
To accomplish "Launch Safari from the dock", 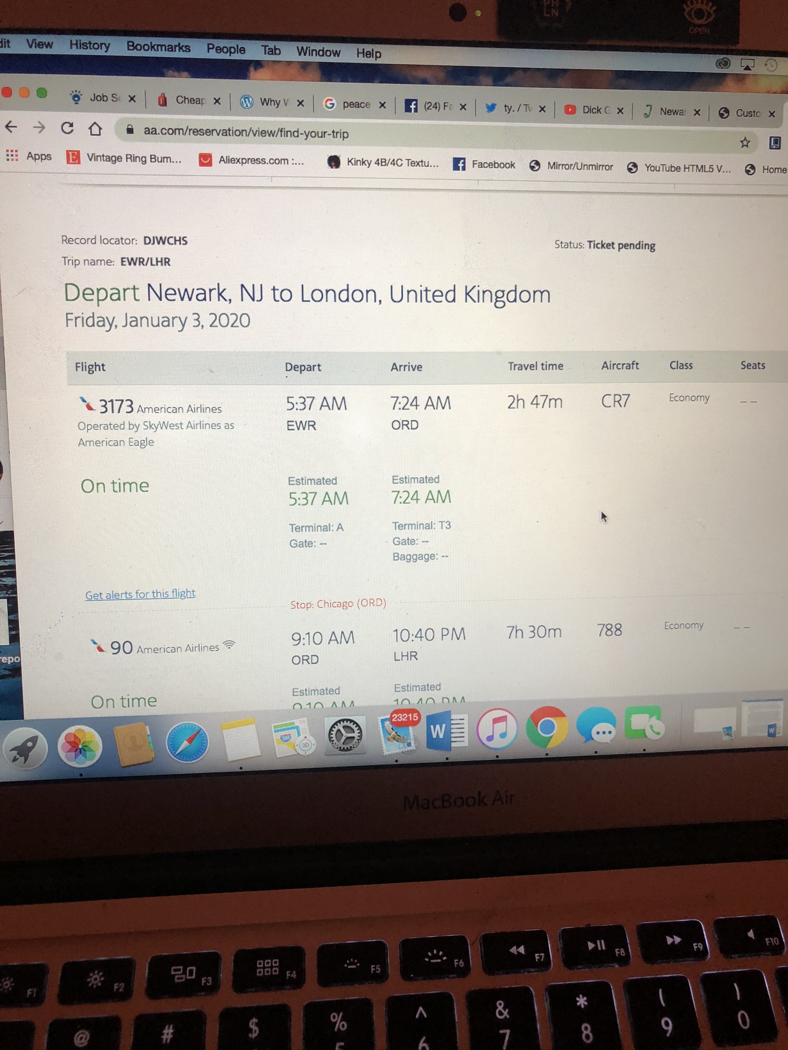I will point(187,743).
